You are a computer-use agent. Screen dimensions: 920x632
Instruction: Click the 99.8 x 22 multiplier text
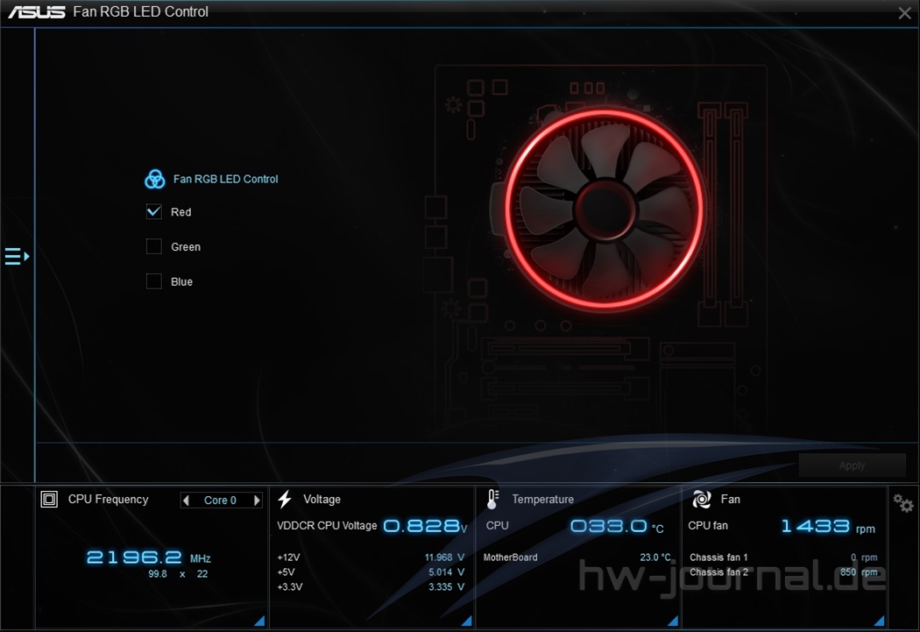pyautogui.click(x=178, y=574)
